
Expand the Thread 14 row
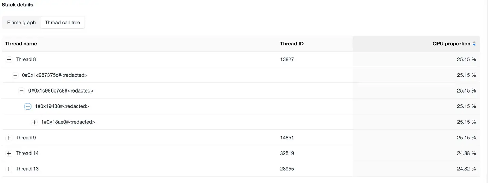tap(9, 153)
